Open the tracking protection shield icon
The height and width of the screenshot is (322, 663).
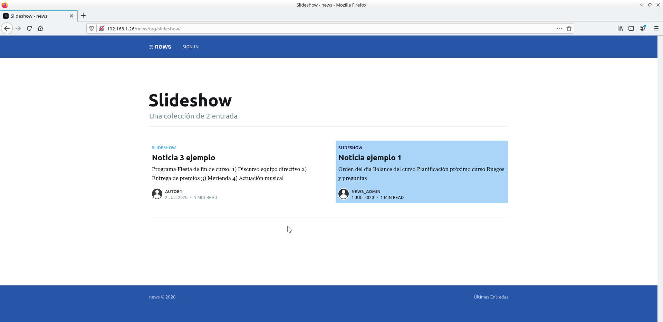[92, 28]
